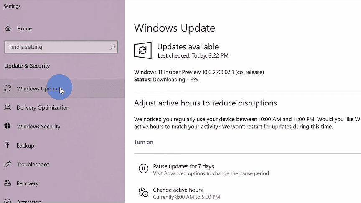361x203 pixels.
Task: Click the Windows Security shield icon
Action: 8,126
